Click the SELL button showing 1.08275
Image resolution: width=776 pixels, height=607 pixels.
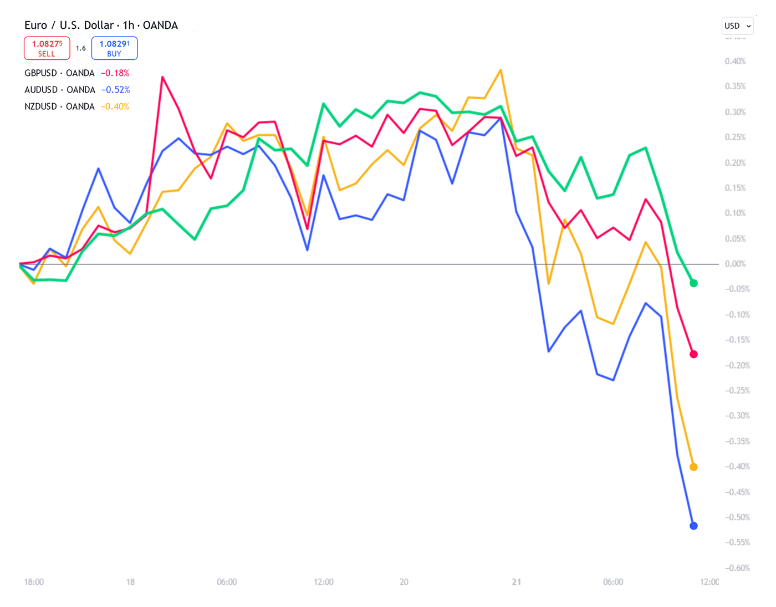47,48
